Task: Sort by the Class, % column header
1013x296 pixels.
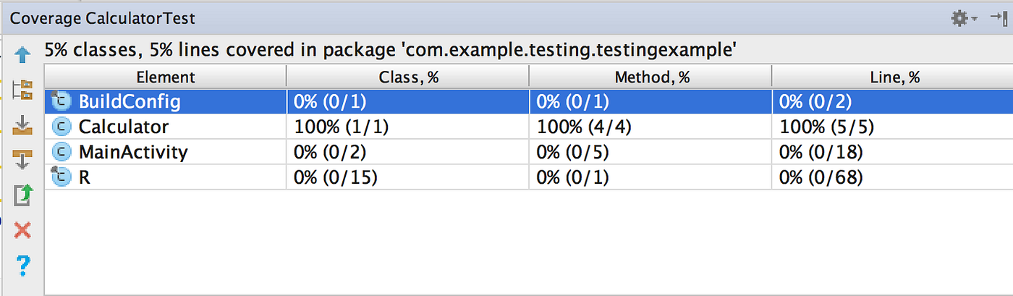Action: [408, 77]
